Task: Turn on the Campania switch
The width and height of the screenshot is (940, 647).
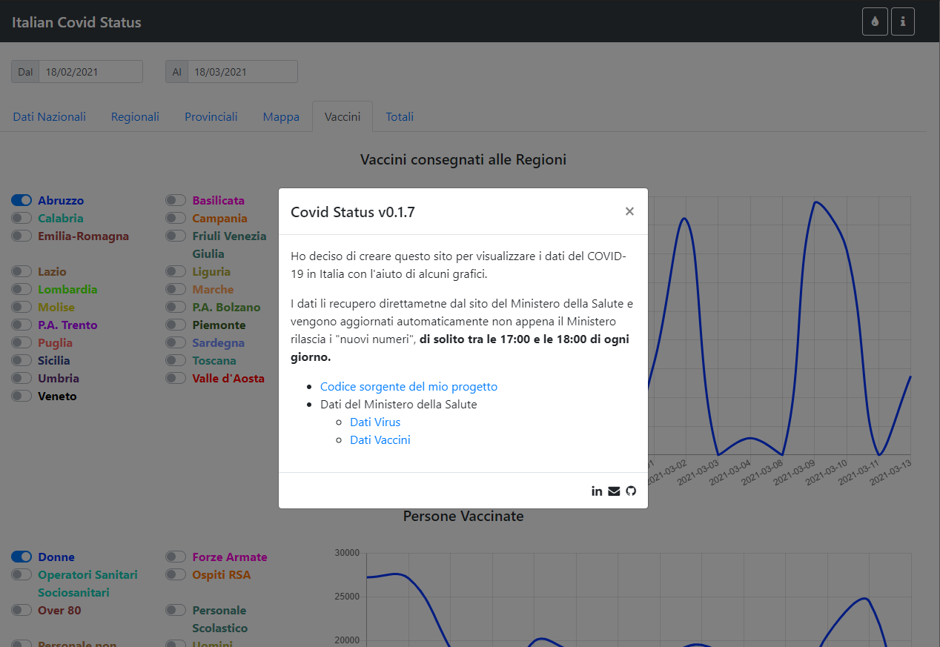Action: tap(176, 218)
